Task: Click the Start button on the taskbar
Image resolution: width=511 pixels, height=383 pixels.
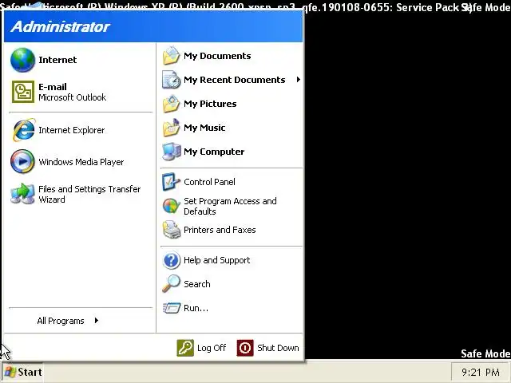Action: coord(23,372)
